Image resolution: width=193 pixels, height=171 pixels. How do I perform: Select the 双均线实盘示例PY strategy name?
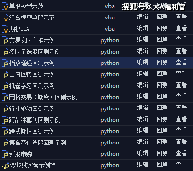pyautogui.click(x=33, y=165)
